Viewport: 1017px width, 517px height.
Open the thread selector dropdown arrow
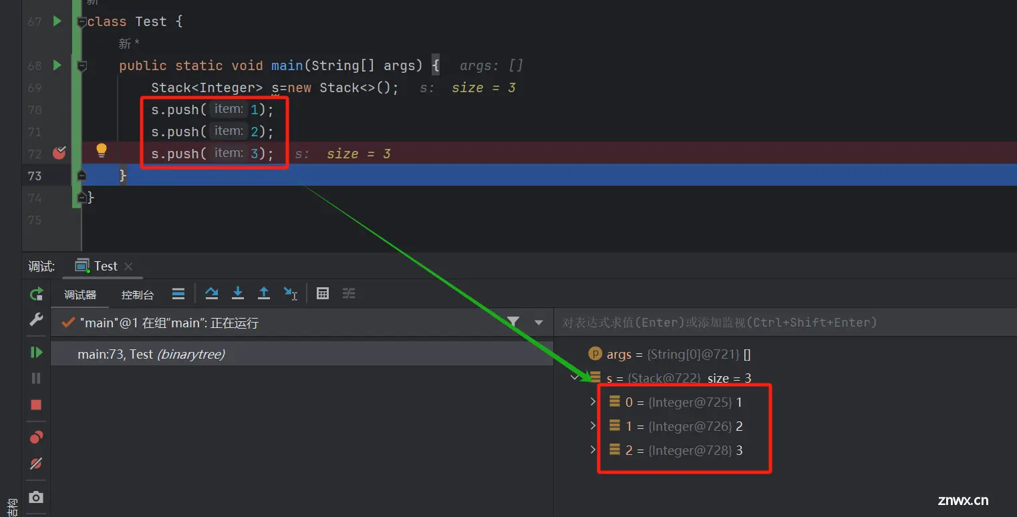pos(539,323)
